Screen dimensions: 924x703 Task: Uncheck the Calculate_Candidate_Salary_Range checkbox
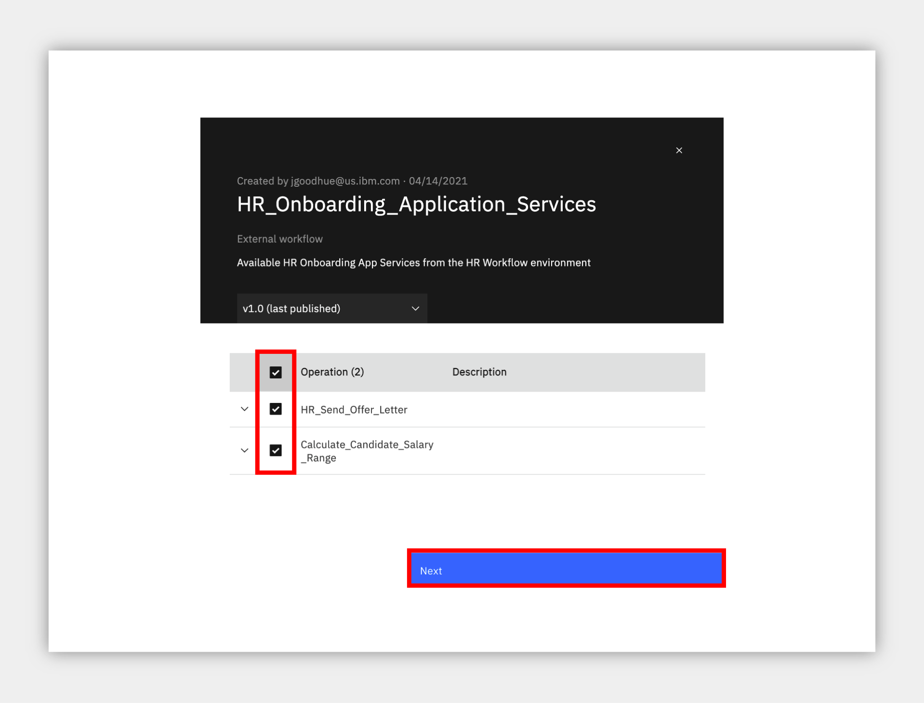[x=276, y=450]
